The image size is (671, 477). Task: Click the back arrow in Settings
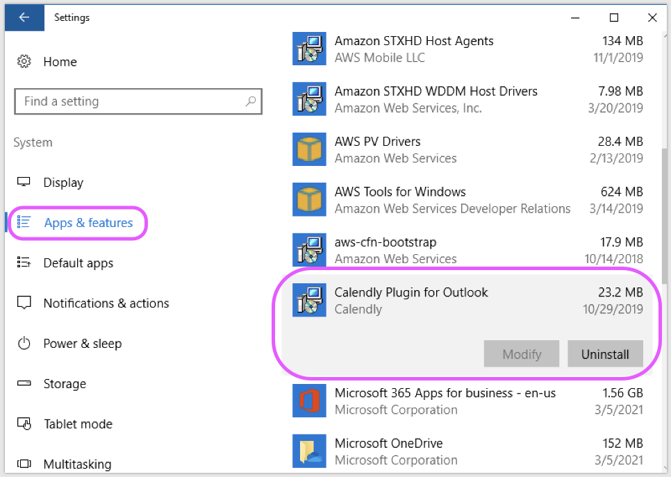pos(24,17)
